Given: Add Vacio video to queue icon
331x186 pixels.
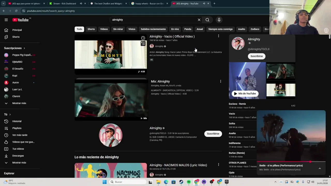Looking at the screenshot, I should click(143, 44).
